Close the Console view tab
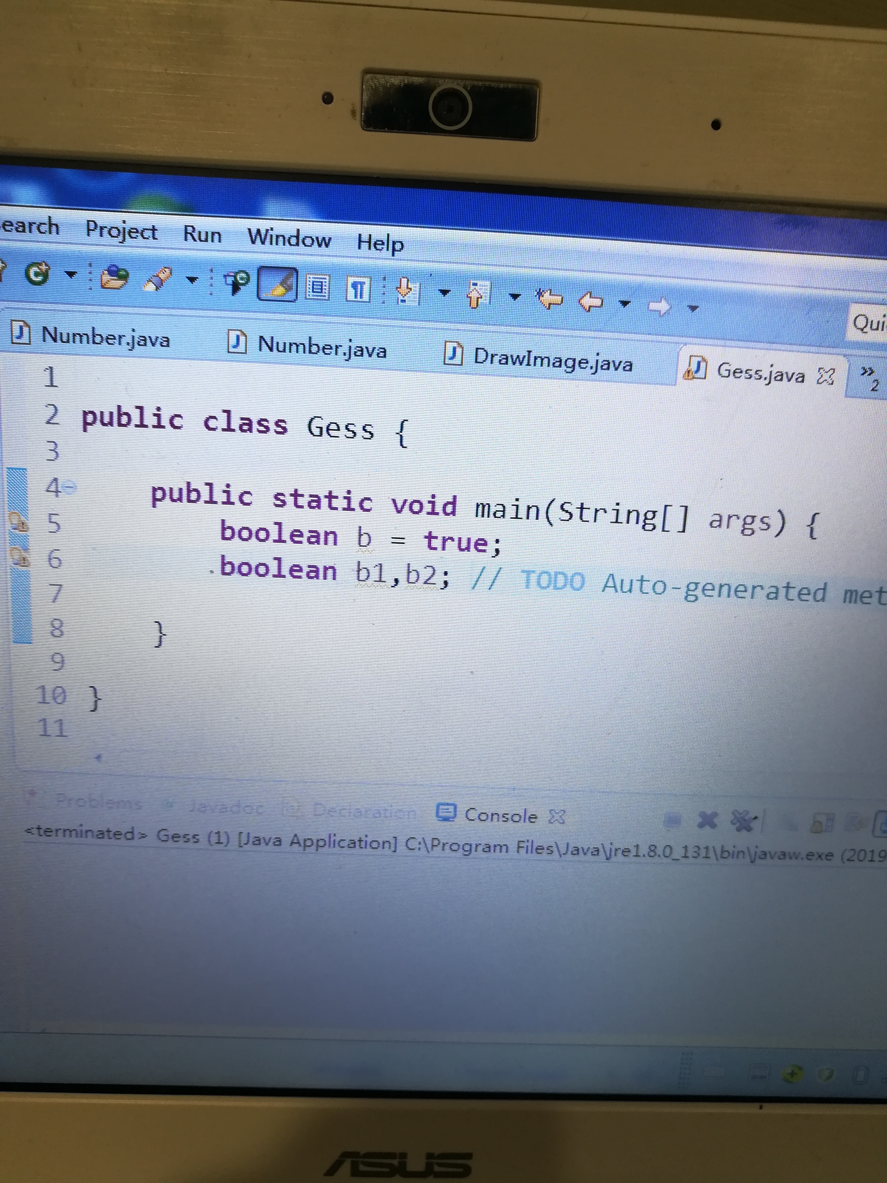Viewport: 887px width, 1183px height. pyautogui.click(x=557, y=817)
